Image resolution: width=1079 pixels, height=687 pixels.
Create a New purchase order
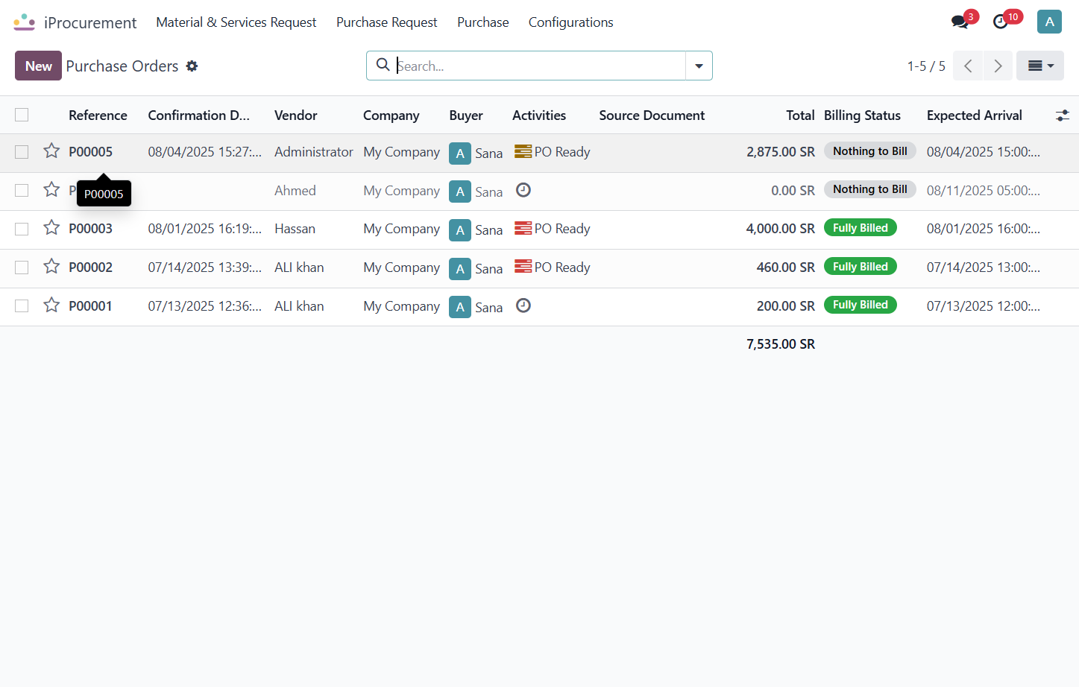[x=38, y=66]
